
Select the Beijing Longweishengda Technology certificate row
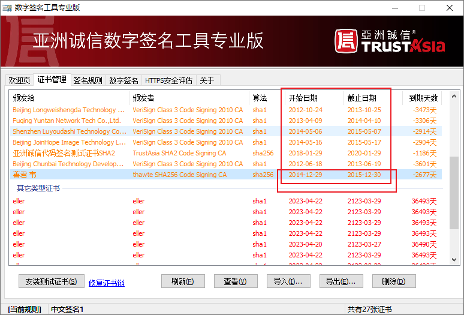[x=225, y=110]
